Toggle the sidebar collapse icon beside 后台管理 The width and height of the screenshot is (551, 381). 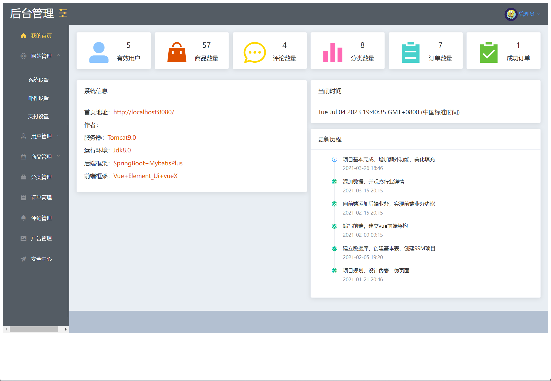point(63,13)
